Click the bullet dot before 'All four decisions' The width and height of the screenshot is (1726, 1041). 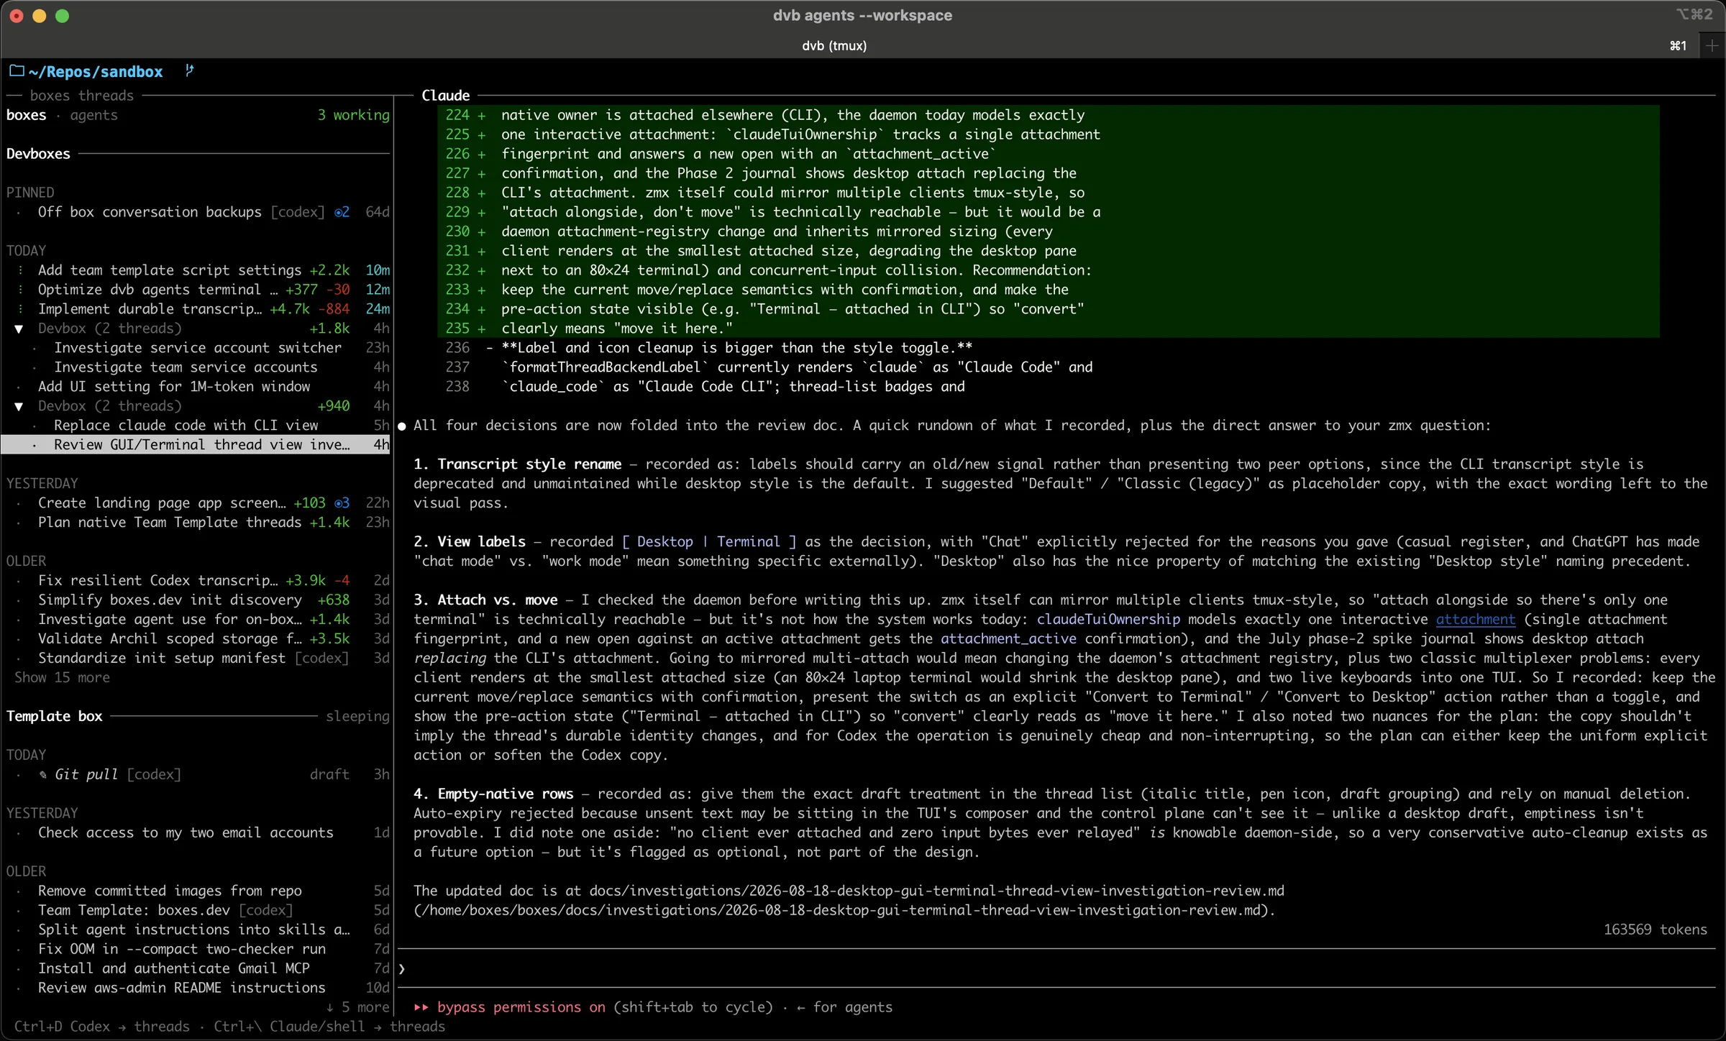(402, 426)
